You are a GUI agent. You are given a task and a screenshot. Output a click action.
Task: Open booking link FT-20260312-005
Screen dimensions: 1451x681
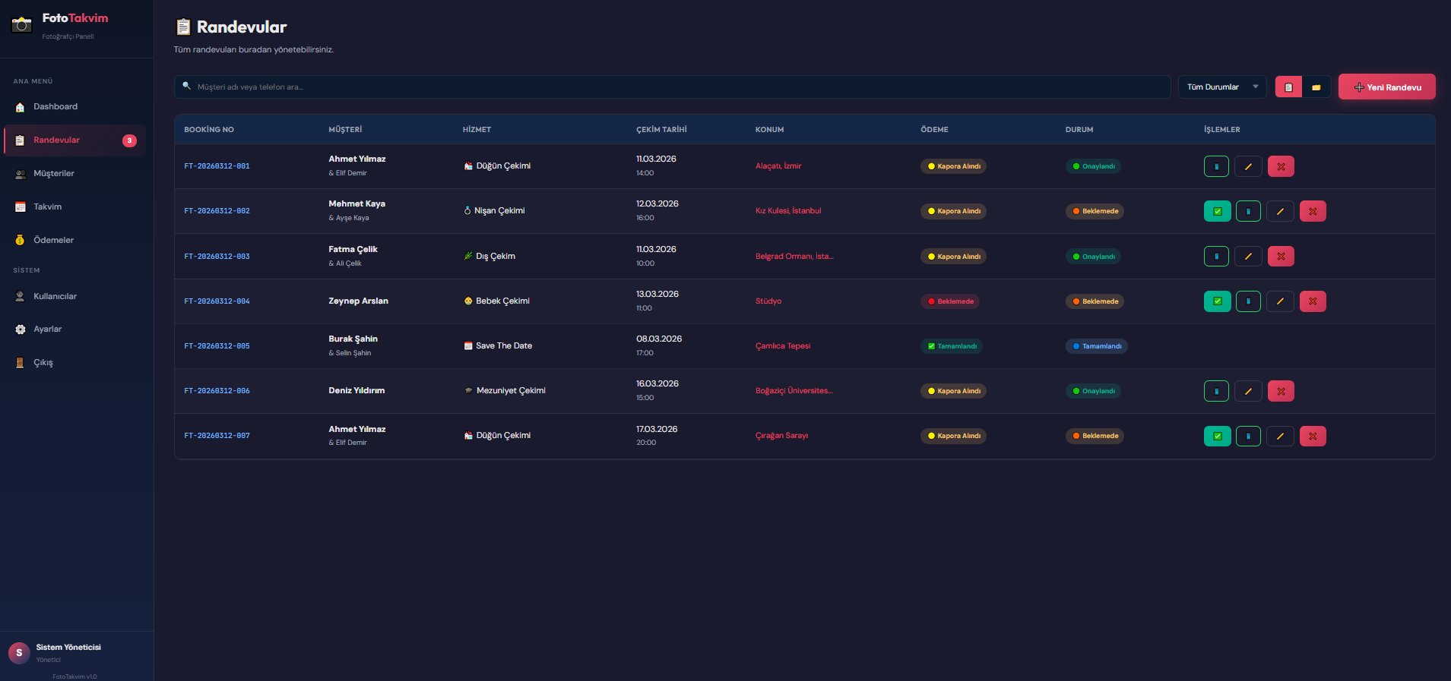click(217, 346)
